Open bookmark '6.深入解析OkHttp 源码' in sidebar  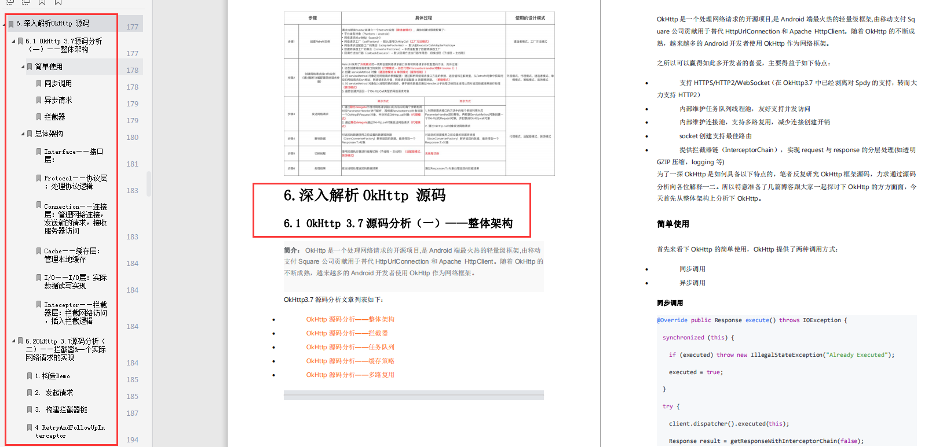53,24
